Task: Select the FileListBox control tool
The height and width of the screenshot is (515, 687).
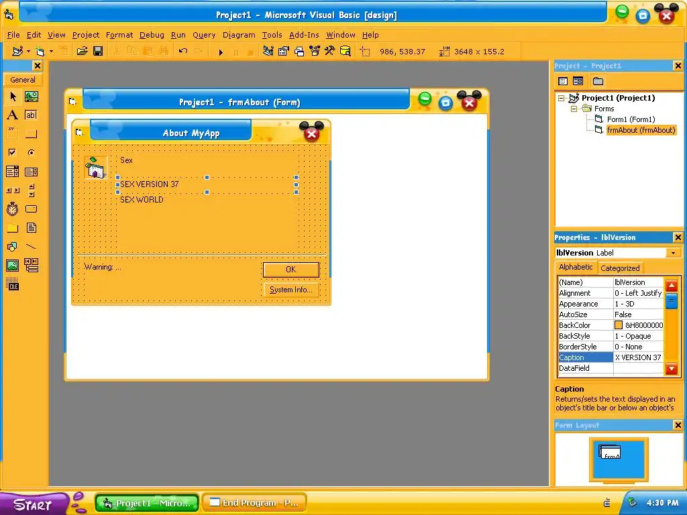Action: [31, 228]
